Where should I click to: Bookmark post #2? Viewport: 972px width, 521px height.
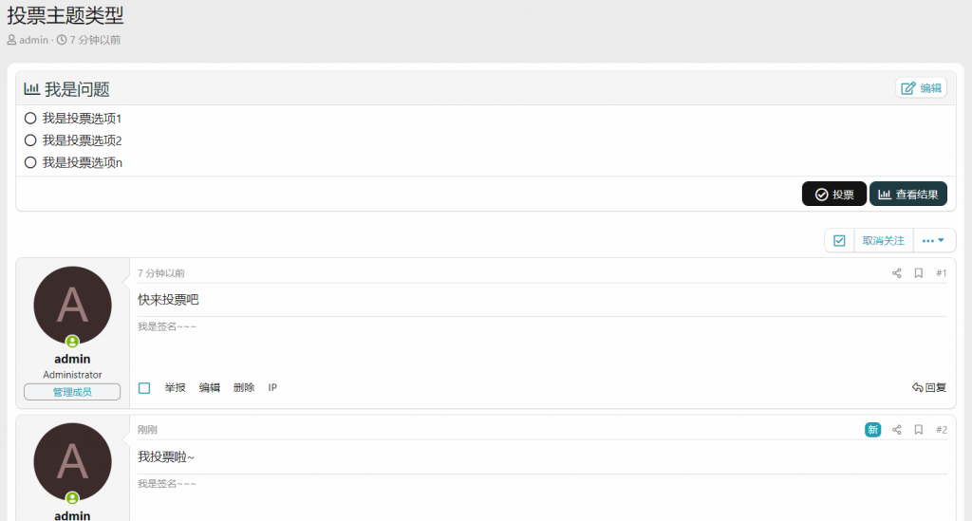click(919, 430)
